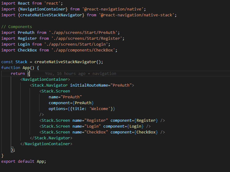Click initialRouteName attribute
The width and height of the screenshot is (230, 172).
pos(89,85)
